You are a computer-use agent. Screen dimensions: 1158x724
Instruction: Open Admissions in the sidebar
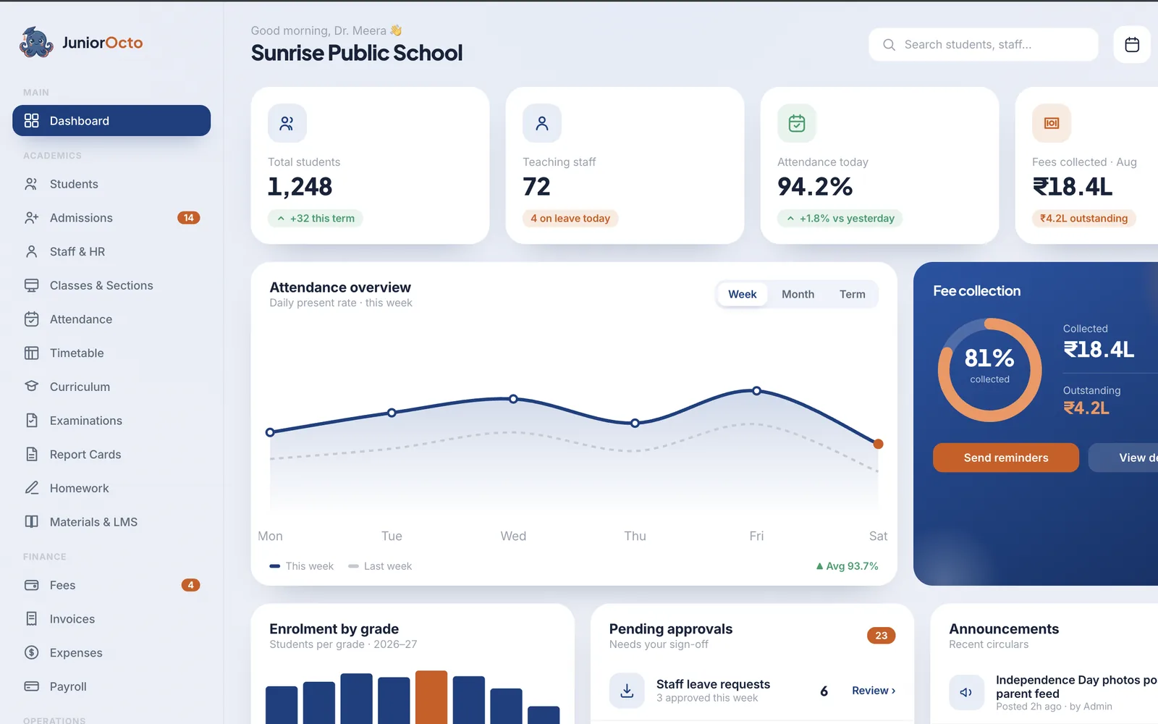[111, 218]
